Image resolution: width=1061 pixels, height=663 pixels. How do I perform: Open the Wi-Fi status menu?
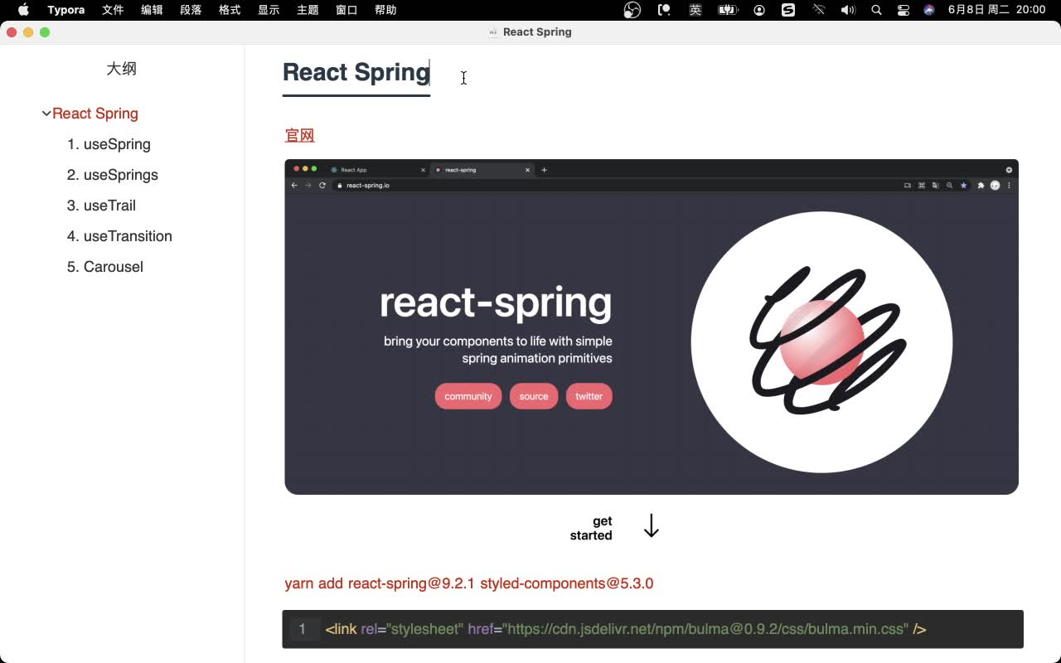pos(819,10)
